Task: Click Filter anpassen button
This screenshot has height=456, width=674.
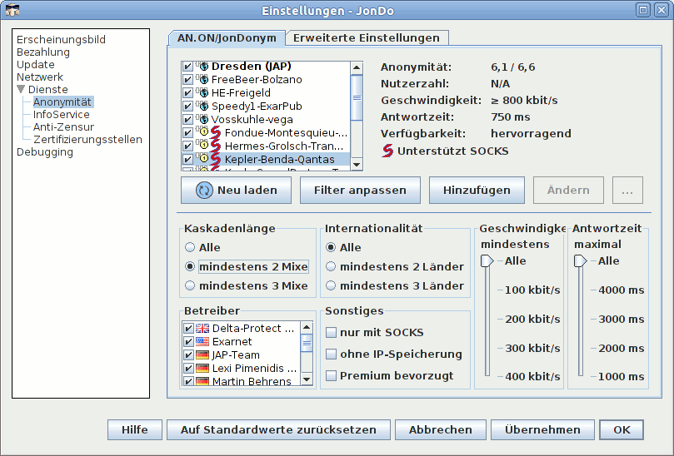Action: 360,191
